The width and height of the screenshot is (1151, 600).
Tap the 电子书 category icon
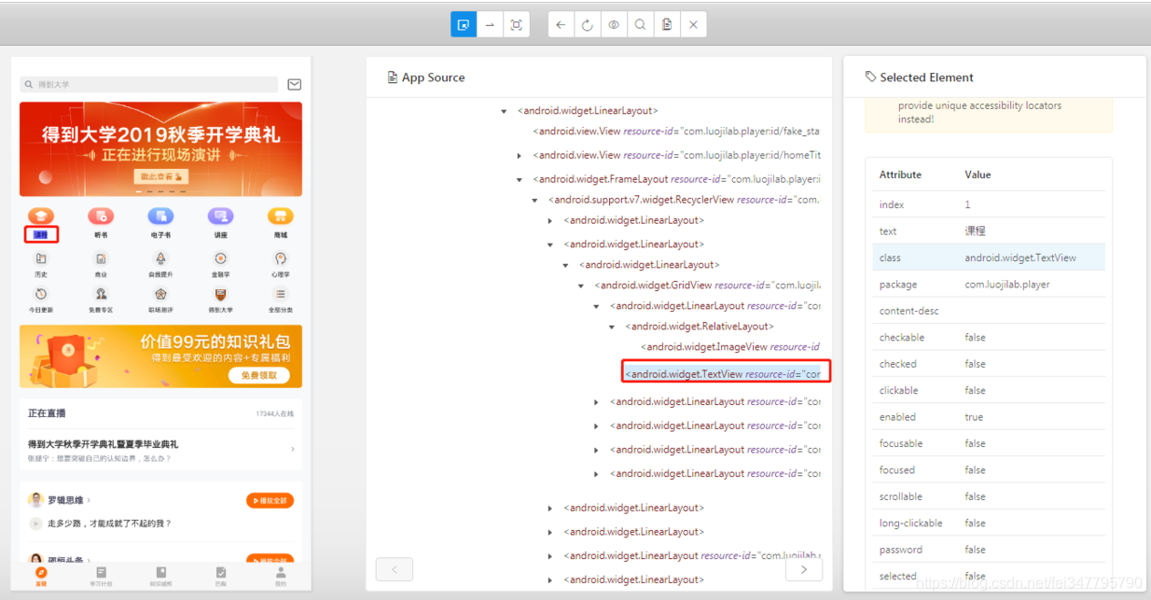[x=160, y=216]
